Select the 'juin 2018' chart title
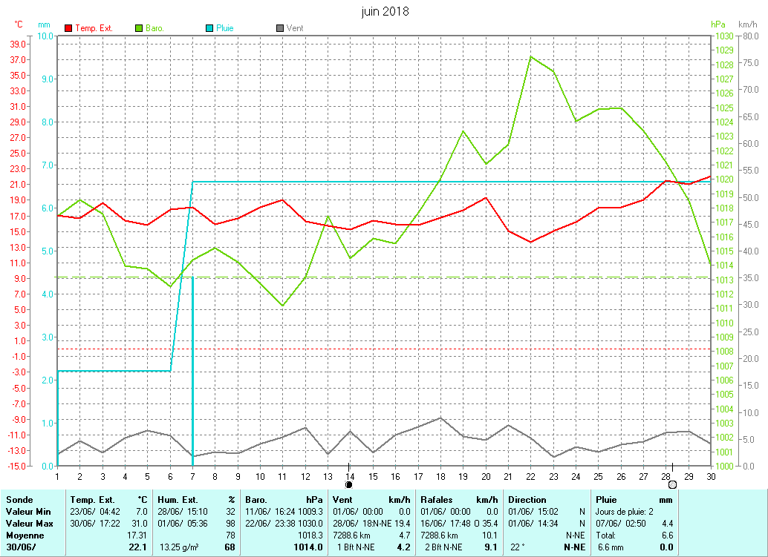Viewport: 768px width, 557px height. (385, 12)
